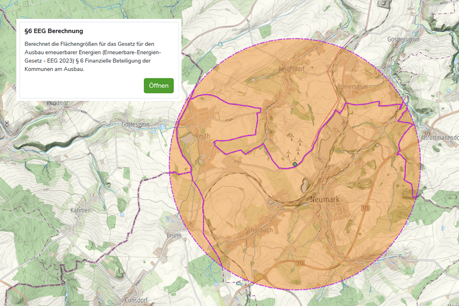Click the Reuth village label

[x=202, y=136]
